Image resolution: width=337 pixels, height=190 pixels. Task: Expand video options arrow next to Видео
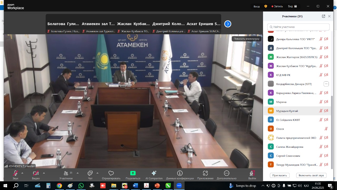tap(44, 173)
